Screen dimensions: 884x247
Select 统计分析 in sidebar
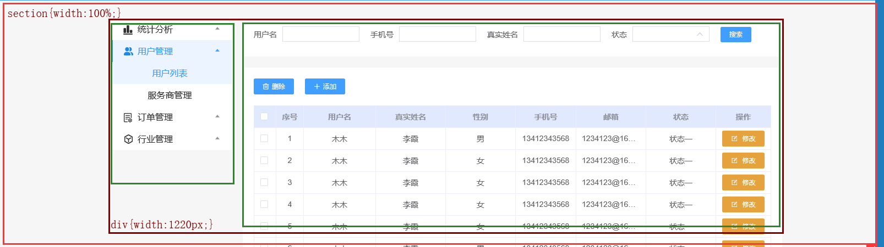[x=155, y=30]
